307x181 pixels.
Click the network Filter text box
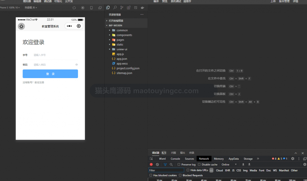pos(166,170)
